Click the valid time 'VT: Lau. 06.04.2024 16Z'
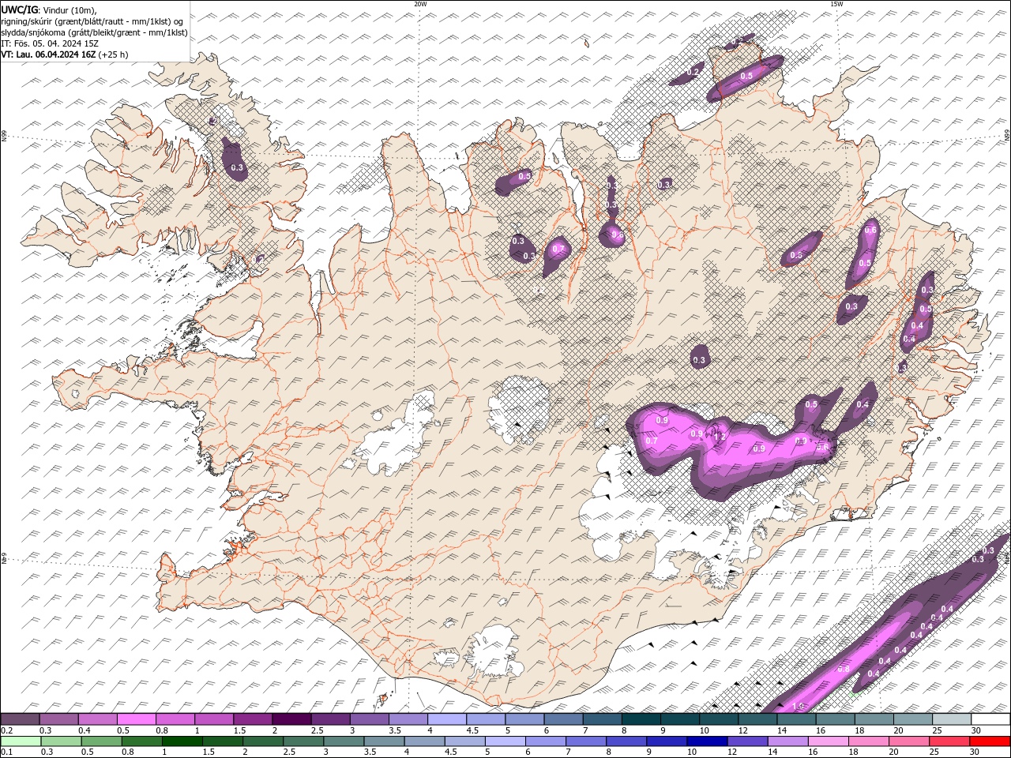Screen dimensions: 1011x758 click(49, 54)
